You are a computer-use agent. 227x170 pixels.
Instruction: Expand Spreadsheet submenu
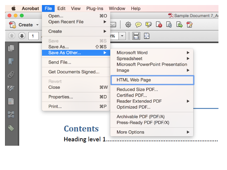[x=188, y=59]
